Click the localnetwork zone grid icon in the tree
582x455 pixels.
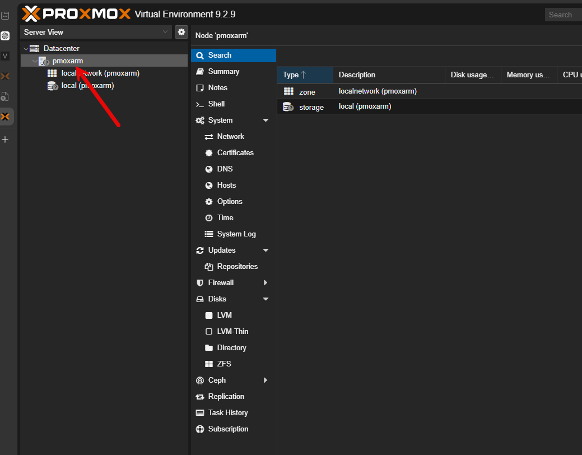pyautogui.click(x=52, y=73)
